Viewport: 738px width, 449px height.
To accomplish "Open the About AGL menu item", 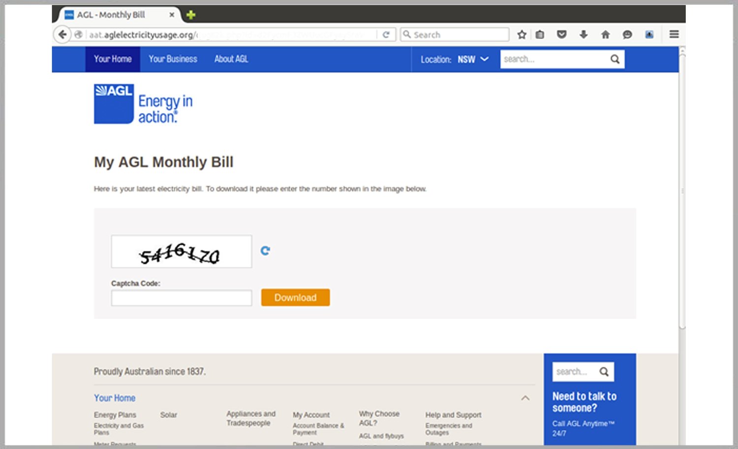I will 231,59.
